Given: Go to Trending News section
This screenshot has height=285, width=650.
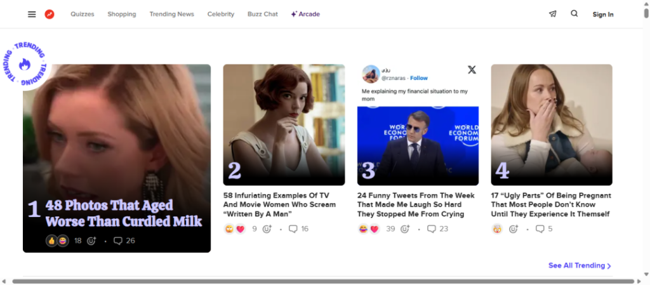Looking at the screenshot, I should point(171,14).
